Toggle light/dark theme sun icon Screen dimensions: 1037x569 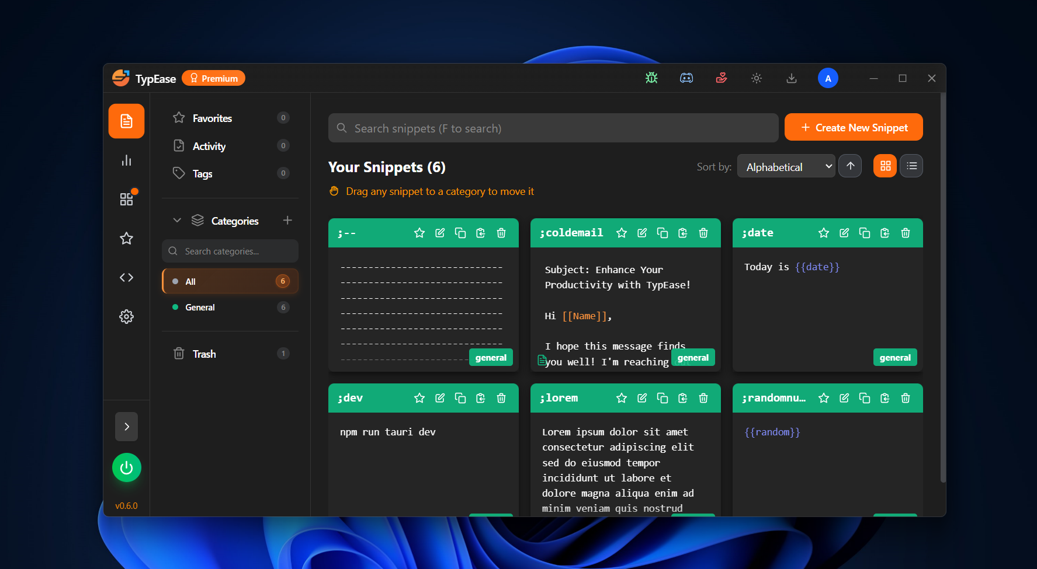(757, 78)
